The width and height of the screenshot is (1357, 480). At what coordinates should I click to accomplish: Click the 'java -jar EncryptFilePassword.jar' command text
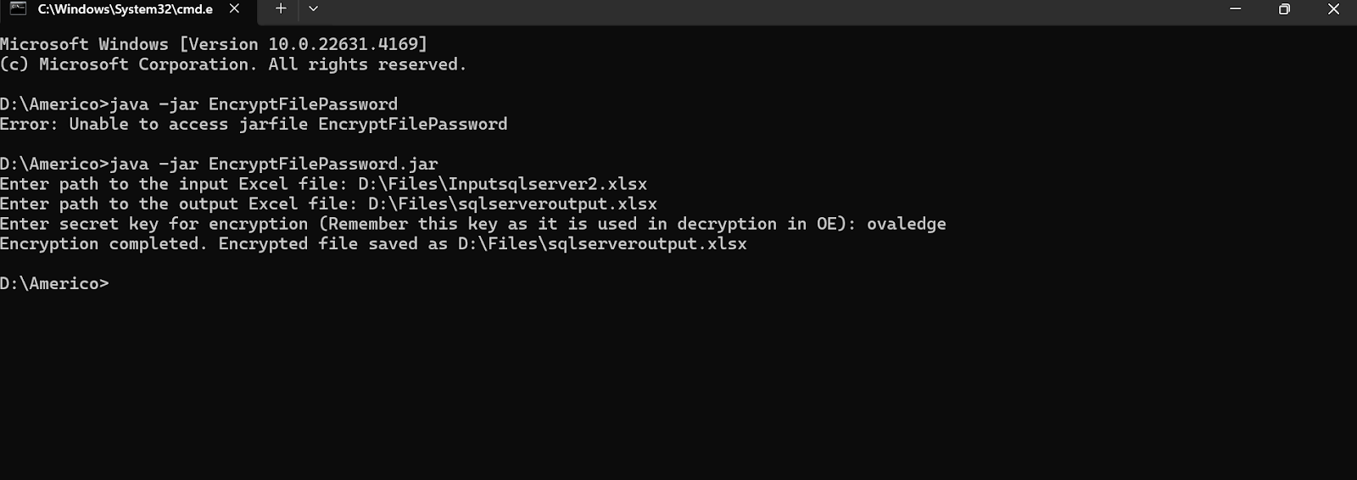(274, 164)
